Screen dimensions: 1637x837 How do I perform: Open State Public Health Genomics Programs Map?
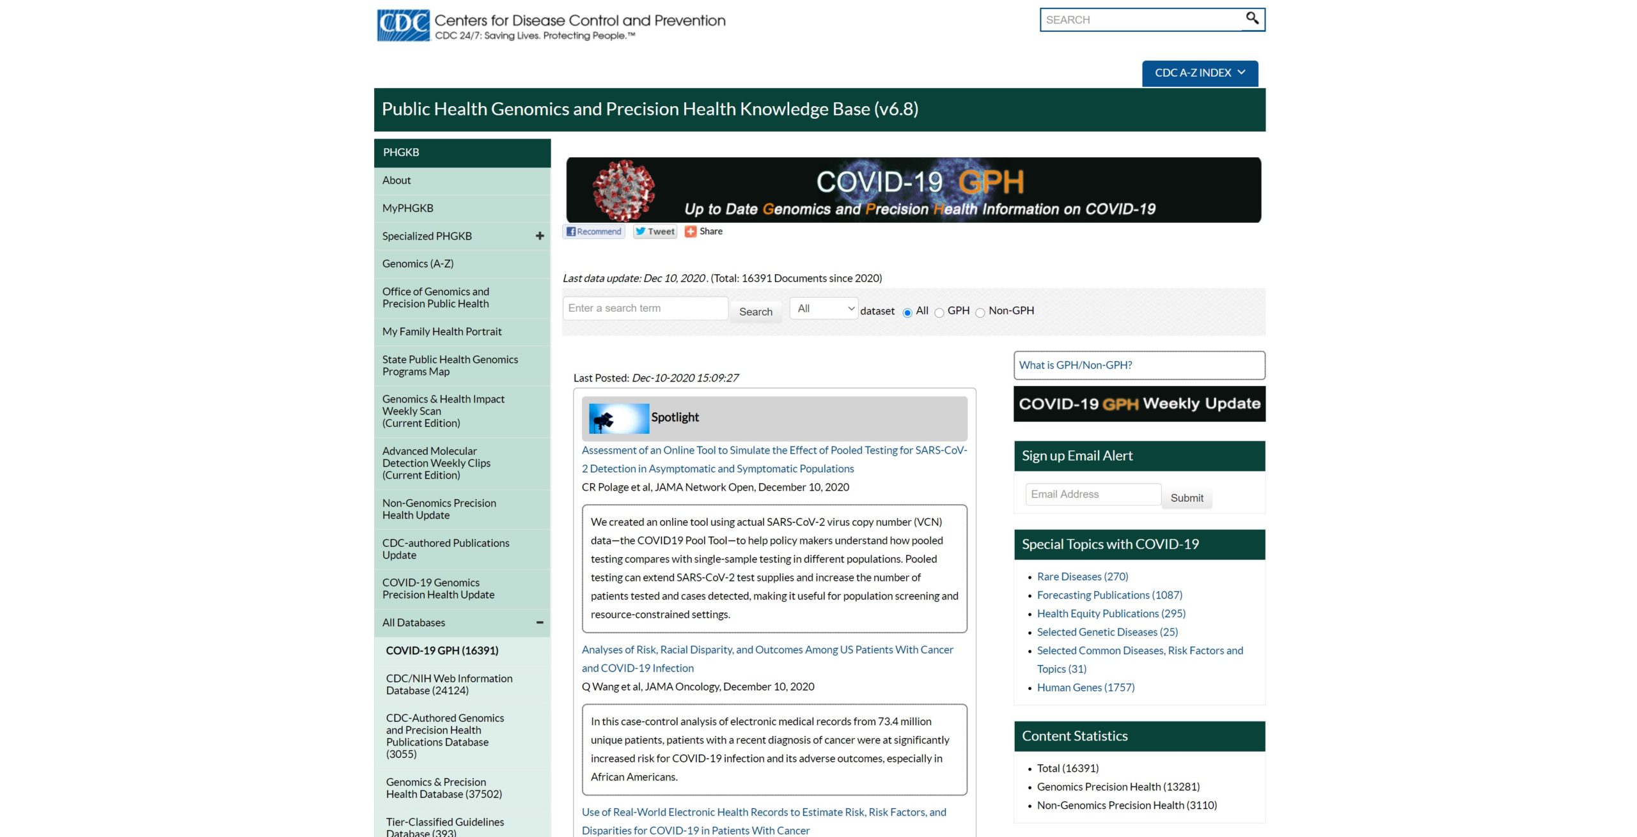coord(462,365)
